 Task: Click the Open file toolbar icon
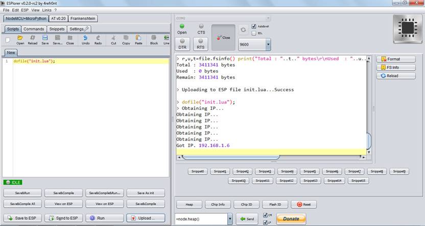(20, 40)
